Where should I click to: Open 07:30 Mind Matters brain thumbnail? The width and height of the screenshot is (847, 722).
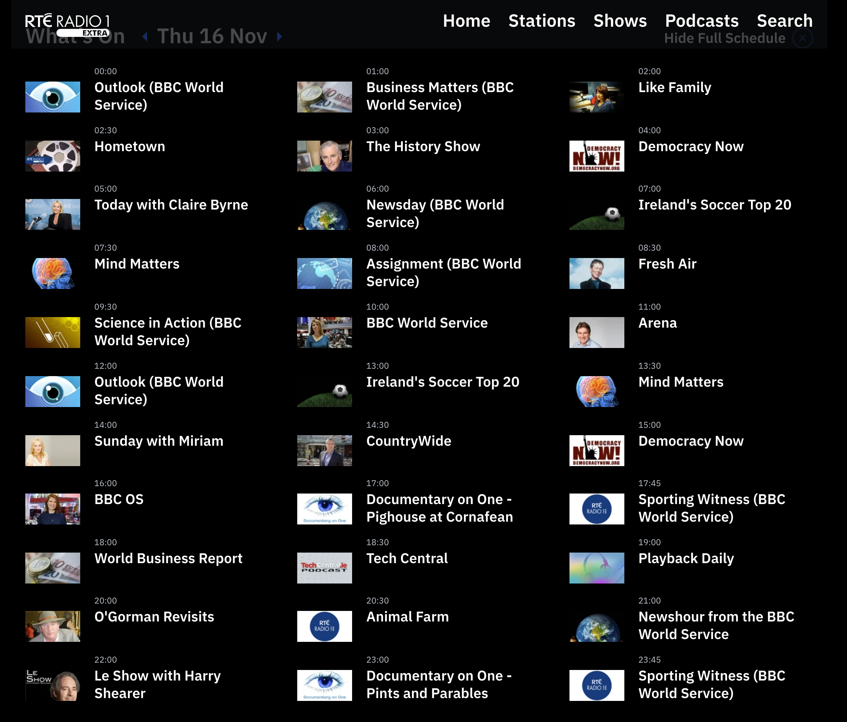(x=53, y=273)
